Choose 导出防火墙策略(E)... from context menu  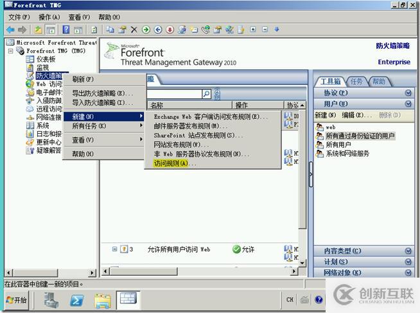(104, 93)
